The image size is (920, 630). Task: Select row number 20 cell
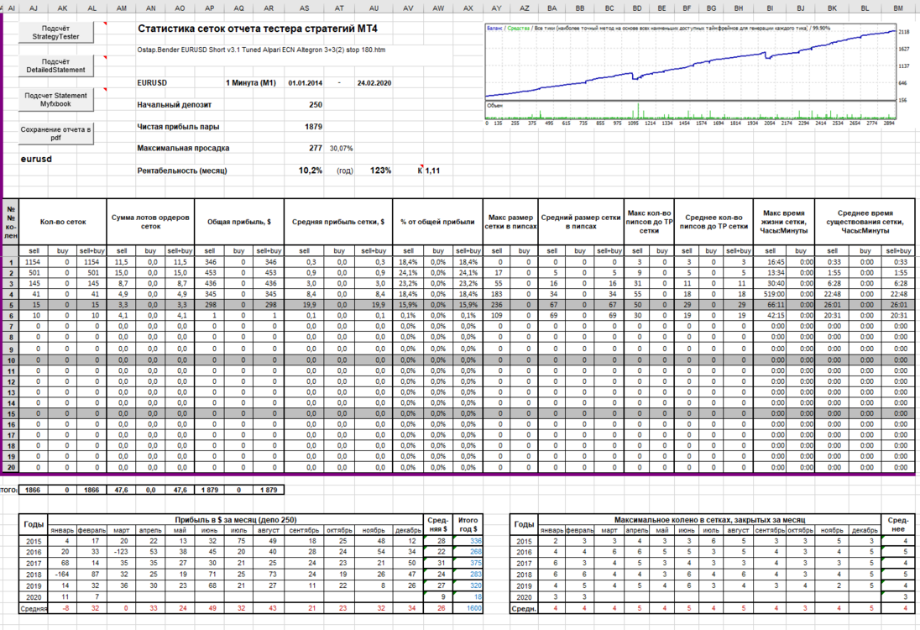click(x=11, y=467)
